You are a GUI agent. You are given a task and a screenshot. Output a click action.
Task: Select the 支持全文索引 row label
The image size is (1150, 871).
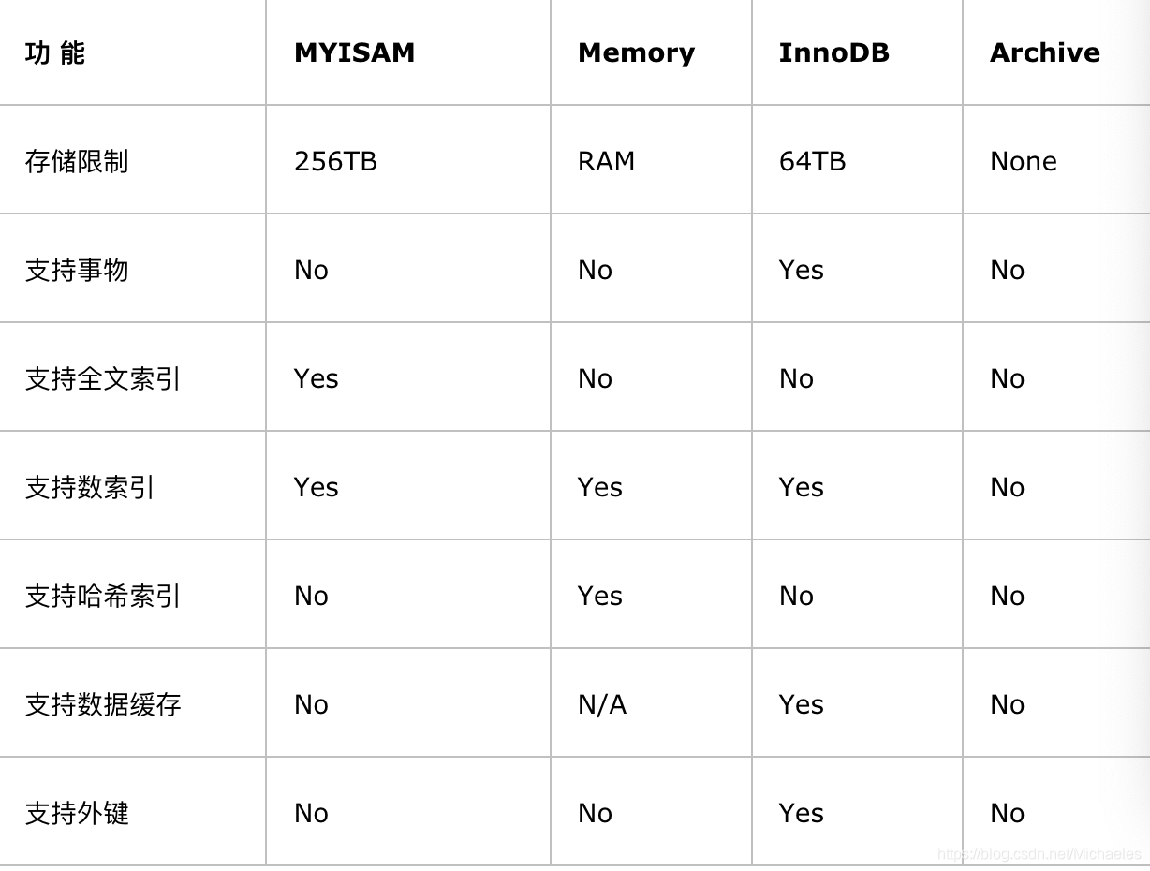pos(103,378)
